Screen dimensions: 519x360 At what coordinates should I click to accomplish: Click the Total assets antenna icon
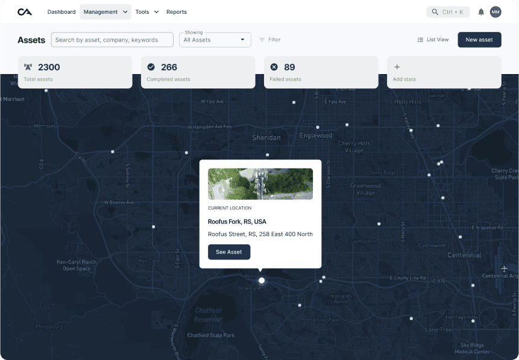pyautogui.click(x=28, y=67)
